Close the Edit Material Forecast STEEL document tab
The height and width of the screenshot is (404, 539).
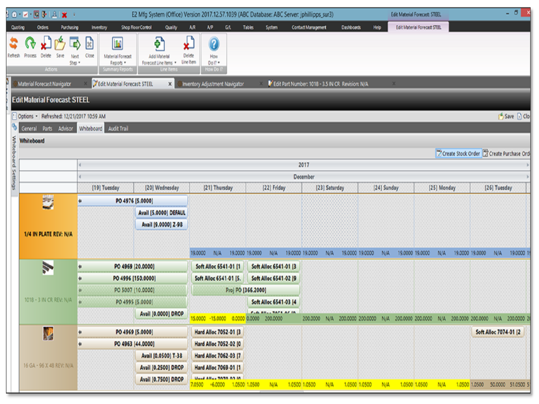170,84
